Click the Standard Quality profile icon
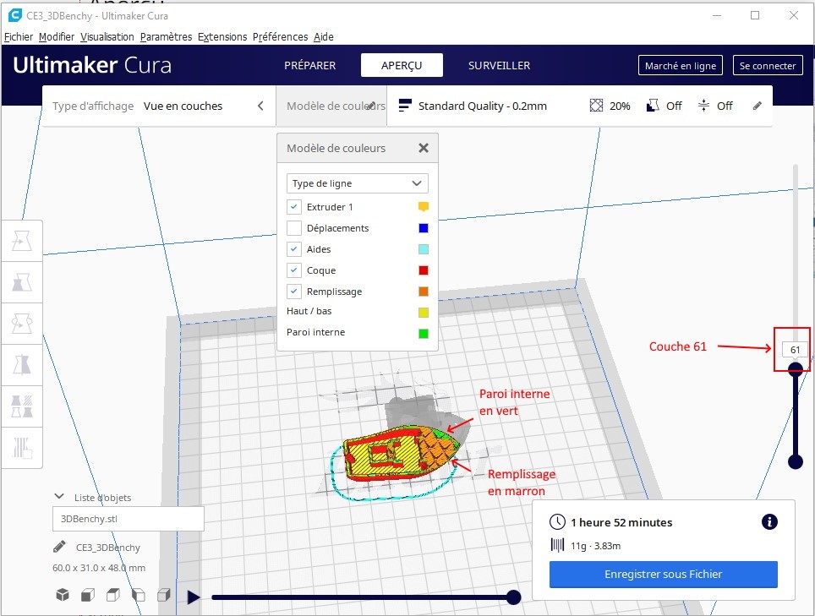 (x=405, y=106)
